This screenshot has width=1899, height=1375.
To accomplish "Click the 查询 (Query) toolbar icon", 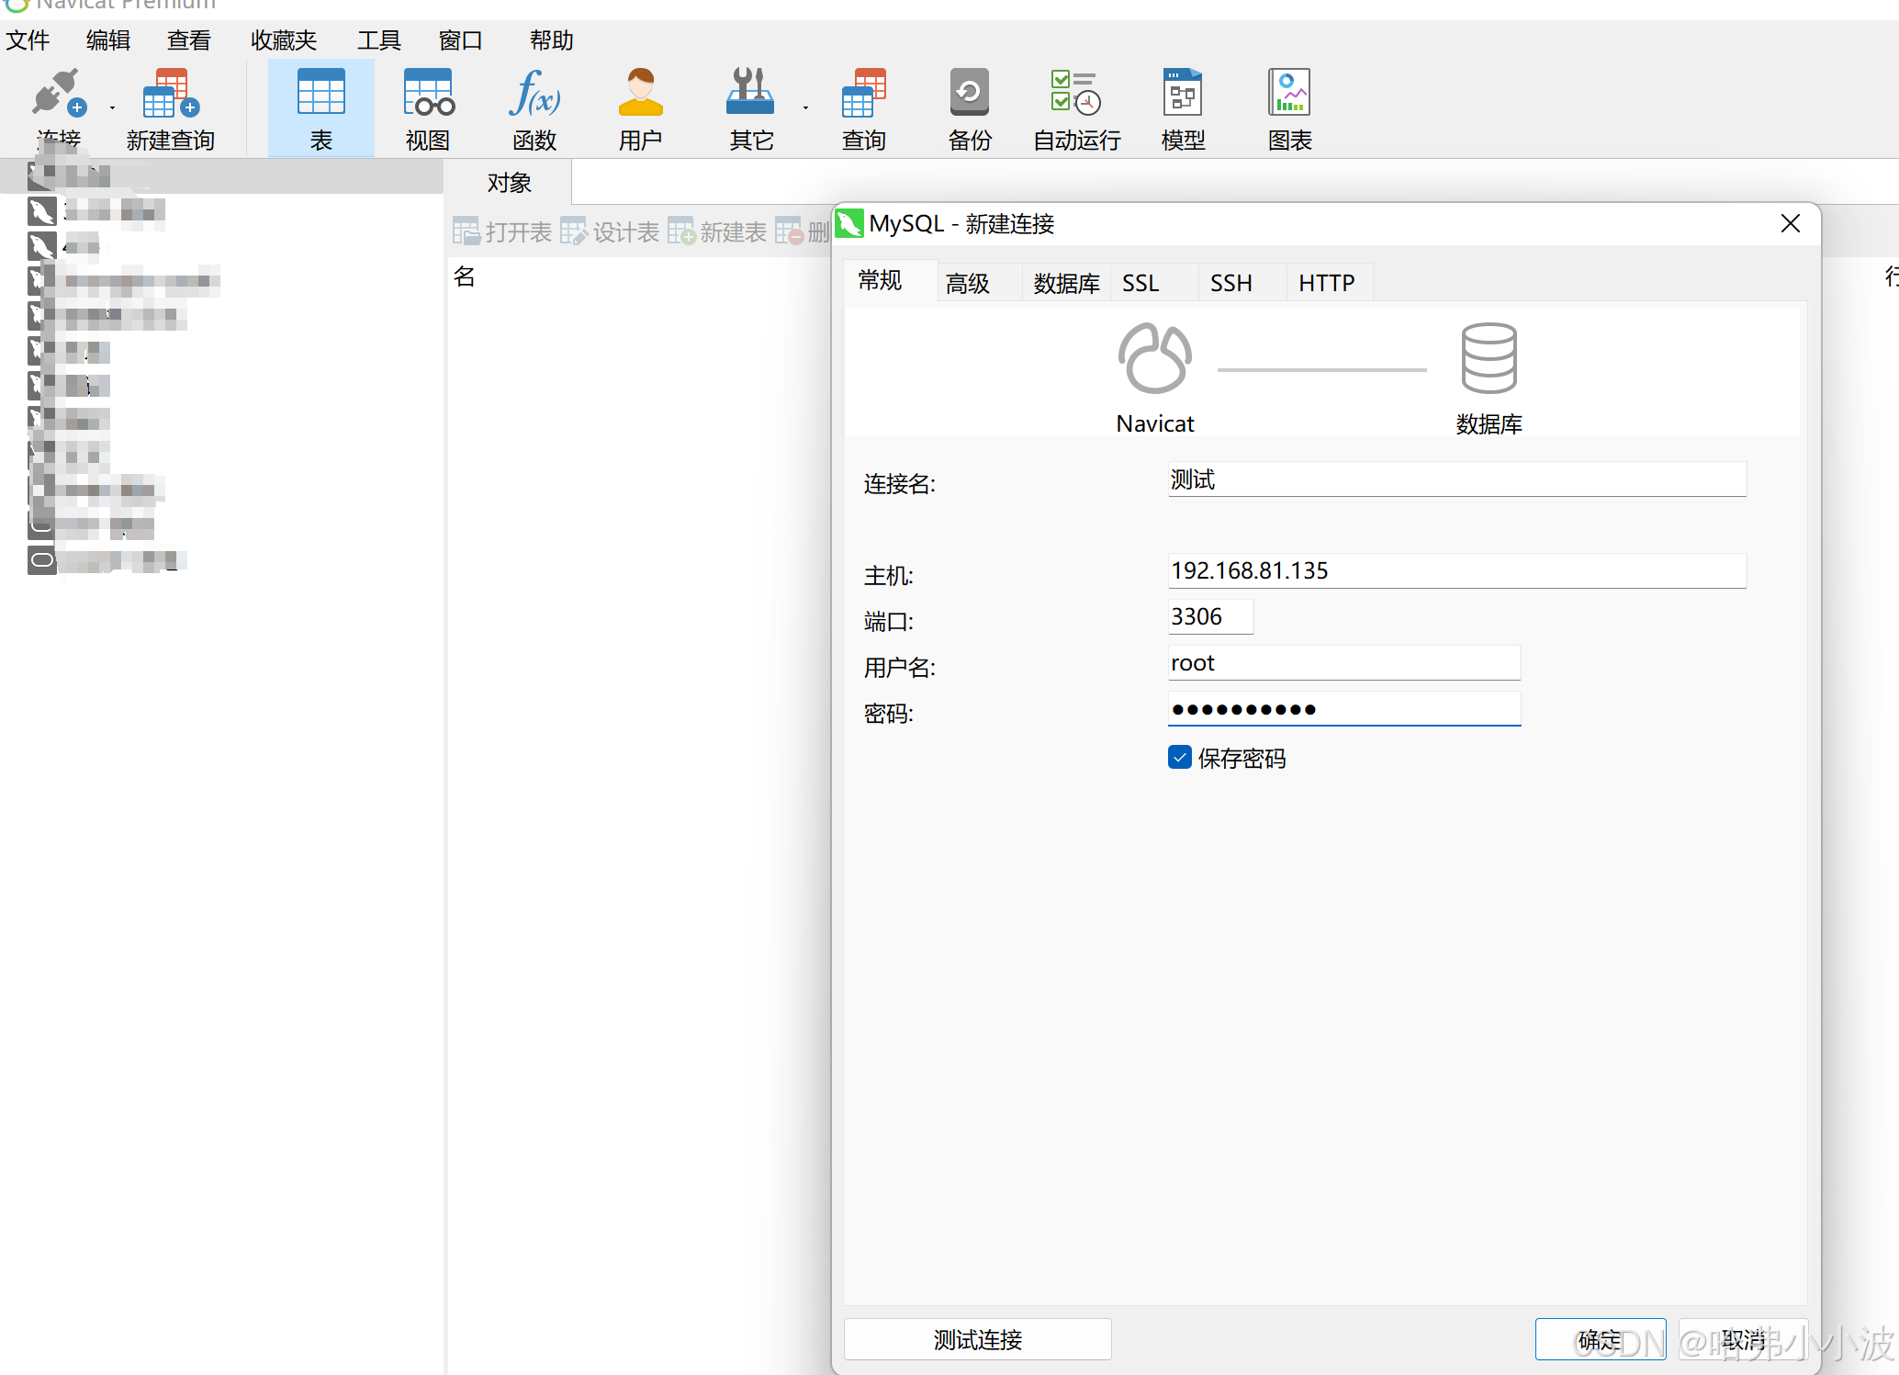I will [862, 106].
